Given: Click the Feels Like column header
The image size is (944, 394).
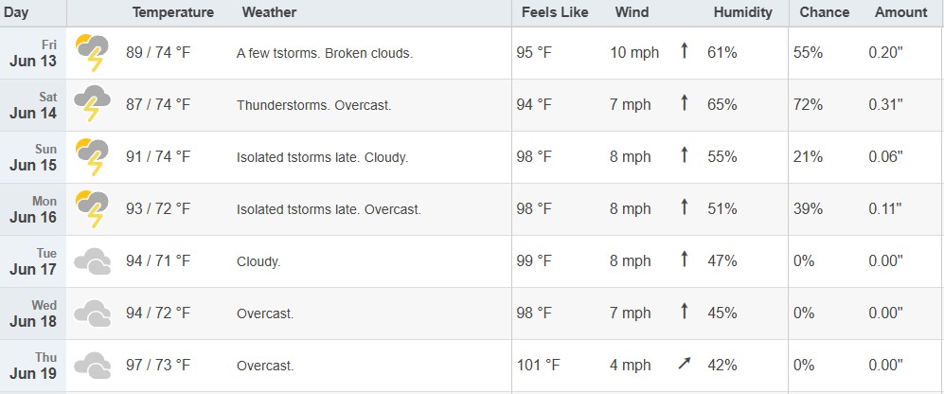Looking at the screenshot, I should click(x=555, y=12).
